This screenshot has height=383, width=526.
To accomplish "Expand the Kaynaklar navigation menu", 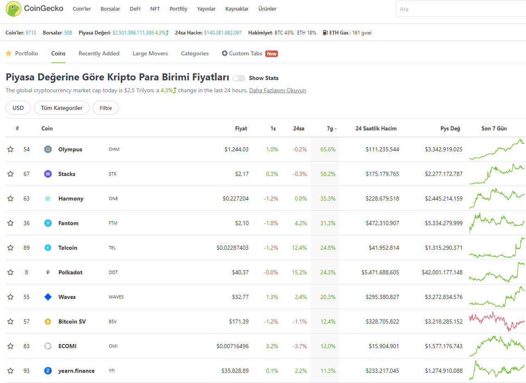I will 237,9.
